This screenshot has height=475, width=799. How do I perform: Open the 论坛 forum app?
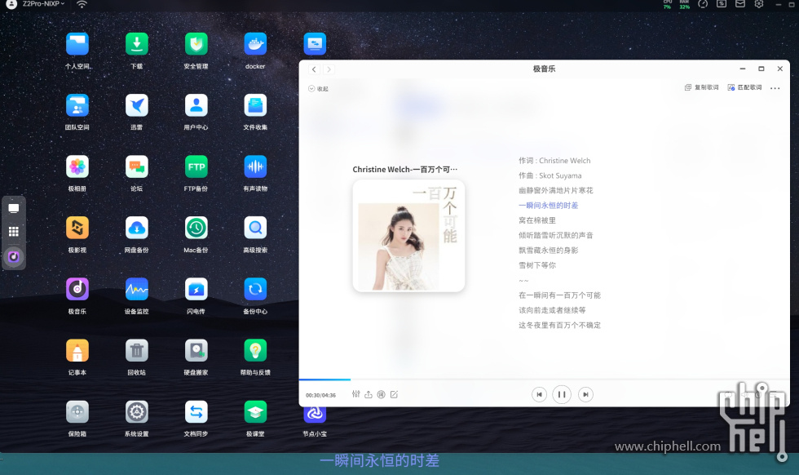coord(137,166)
